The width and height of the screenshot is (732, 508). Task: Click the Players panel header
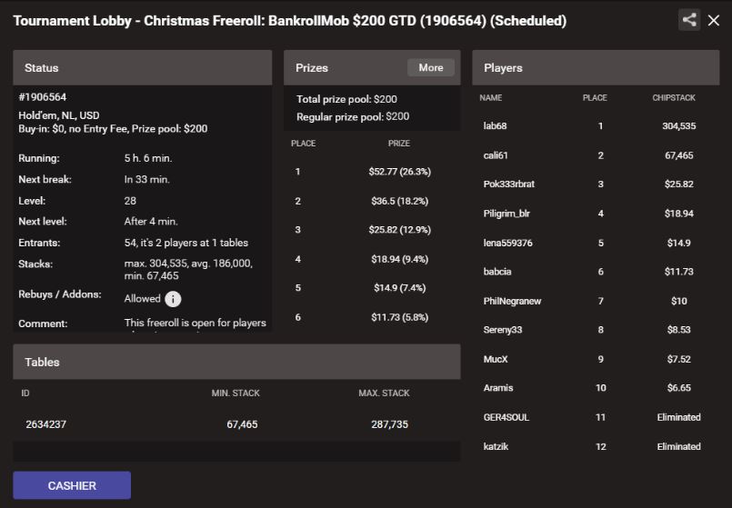pyautogui.click(x=596, y=67)
